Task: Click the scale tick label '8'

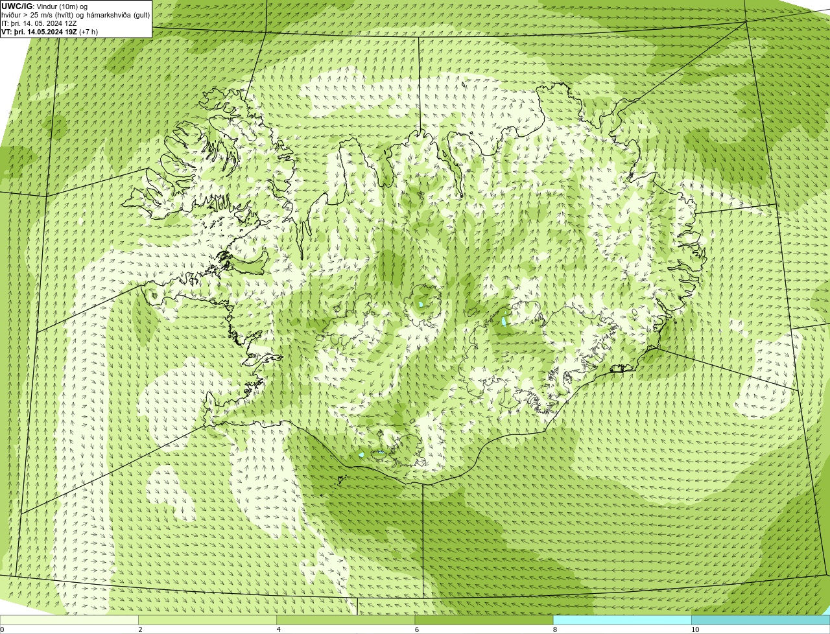Action: click(555, 629)
